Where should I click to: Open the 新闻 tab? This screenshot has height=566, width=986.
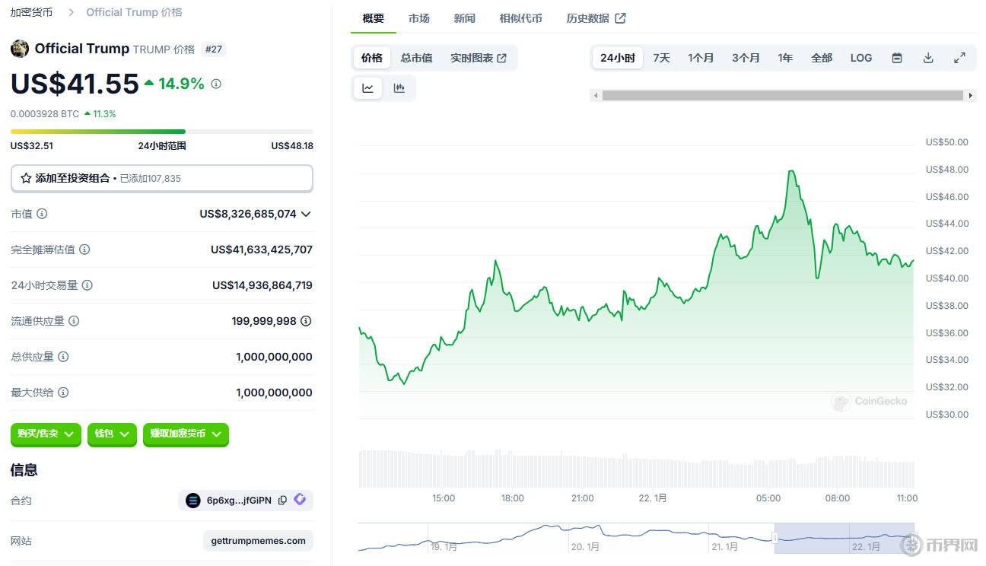point(465,18)
